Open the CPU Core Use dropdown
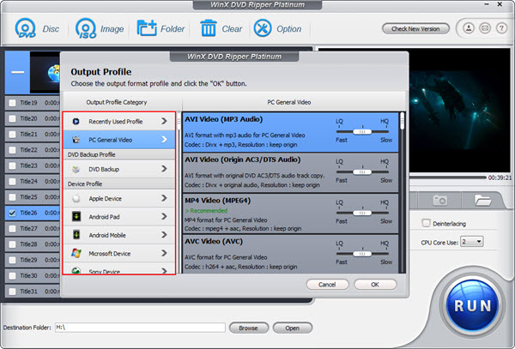515x349 pixels. point(471,242)
